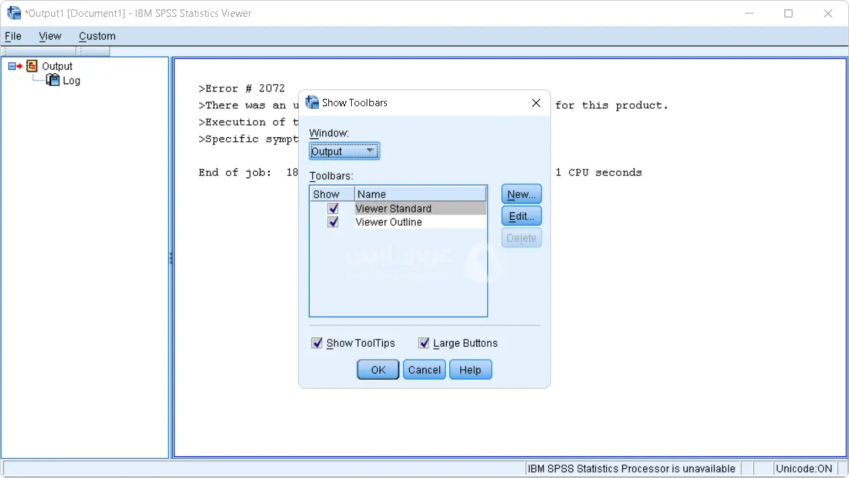This screenshot has height=478, width=849.
Task: Collapse the Output tree node
Action: [x=11, y=66]
